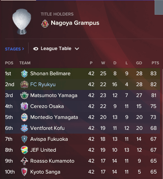The height and width of the screenshot is (179, 163).
Task: Click the Montedio Yamagata badge icon
Action: pos(24,117)
